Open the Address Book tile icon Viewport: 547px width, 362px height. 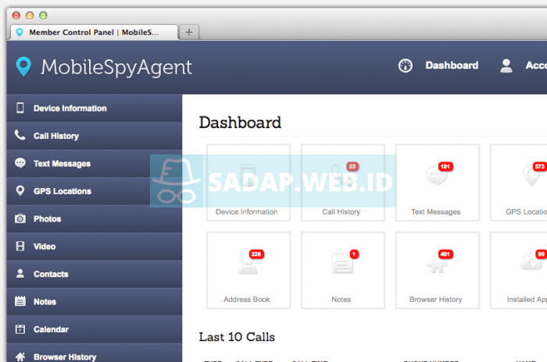coord(247,265)
